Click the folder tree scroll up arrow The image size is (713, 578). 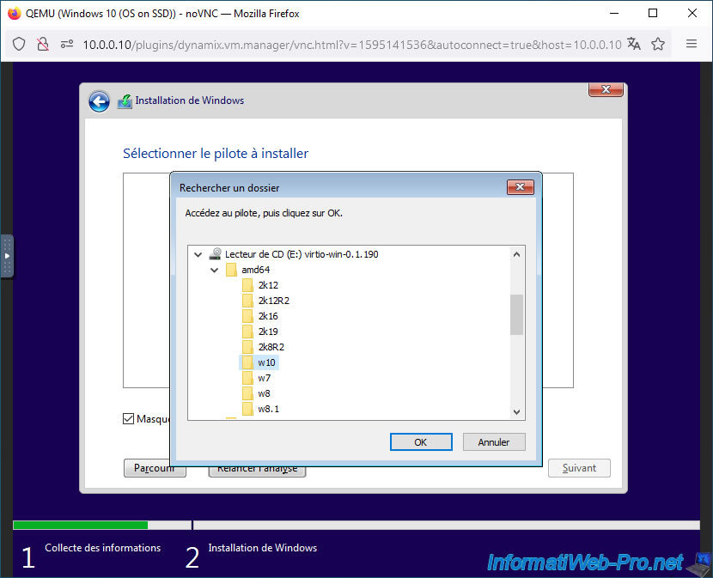[516, 254]
